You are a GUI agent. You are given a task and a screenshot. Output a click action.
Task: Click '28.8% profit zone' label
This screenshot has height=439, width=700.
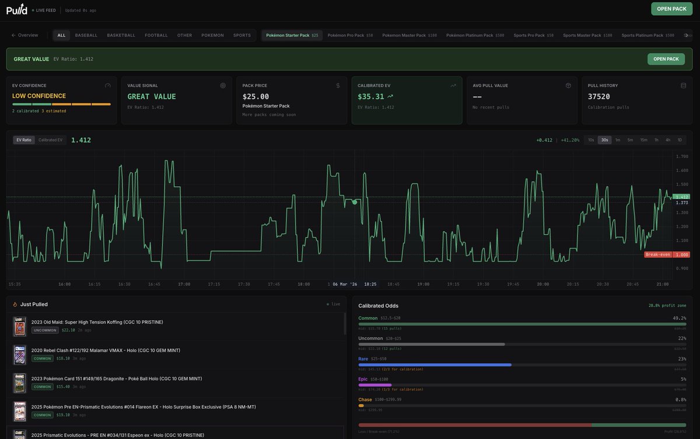[x=667, y=305]
